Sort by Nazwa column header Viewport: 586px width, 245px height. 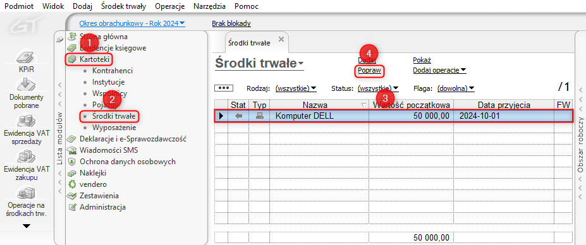(319, 105)
